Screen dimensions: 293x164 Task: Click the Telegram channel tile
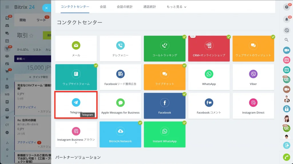(76, 105)
